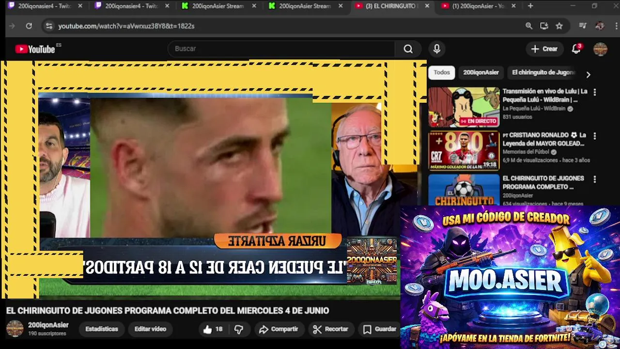Open options for Lulu live stream video
This screenshot has height=349, width=620.
coord(595,92)
